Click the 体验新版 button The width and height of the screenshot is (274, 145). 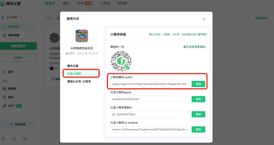click(18, 124)
